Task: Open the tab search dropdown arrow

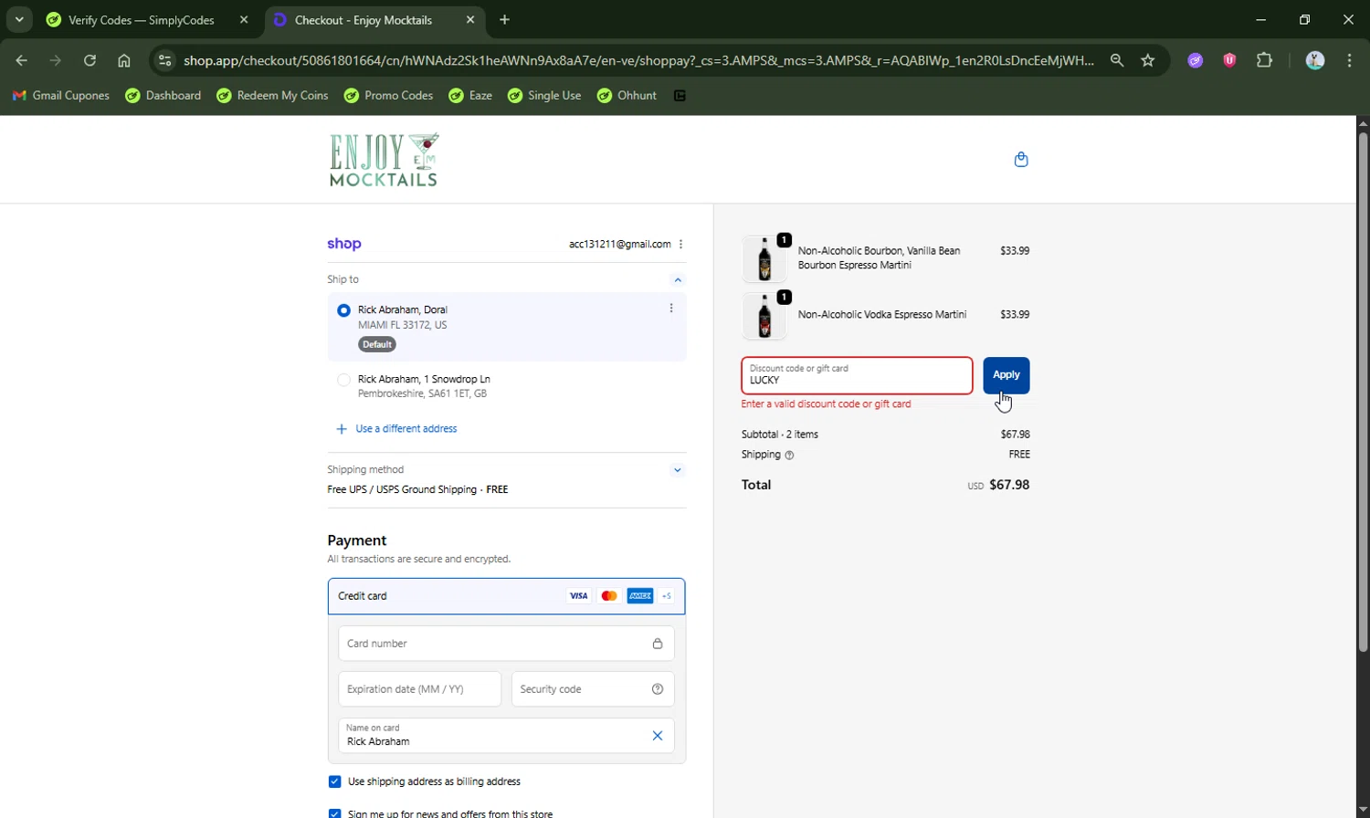Action: click(19, 19)
